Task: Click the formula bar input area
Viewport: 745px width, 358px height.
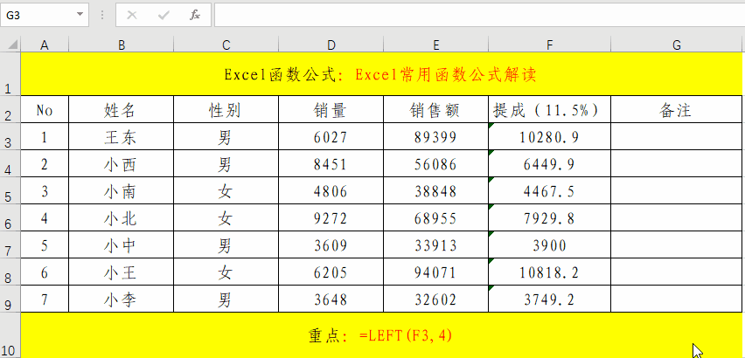Action: (479, 15)
